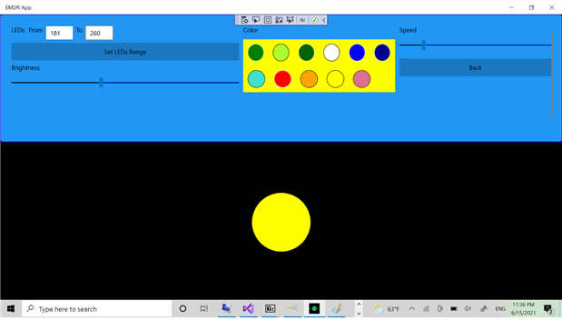The width and height of the screenshot is (562, 330).
Task: Click green checkmark Hot Reload icon
Action: (314, 20)
